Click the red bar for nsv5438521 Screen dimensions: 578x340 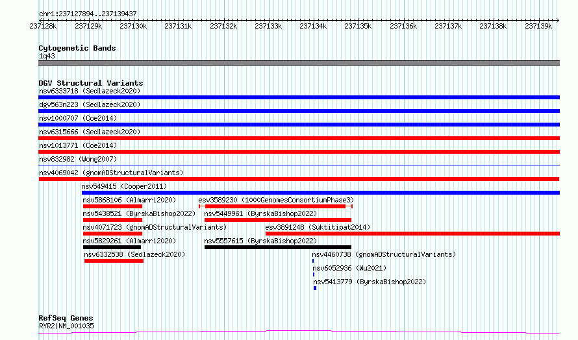click(x=112, y=220)
